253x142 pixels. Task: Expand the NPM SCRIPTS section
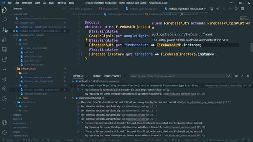(19, 123)
